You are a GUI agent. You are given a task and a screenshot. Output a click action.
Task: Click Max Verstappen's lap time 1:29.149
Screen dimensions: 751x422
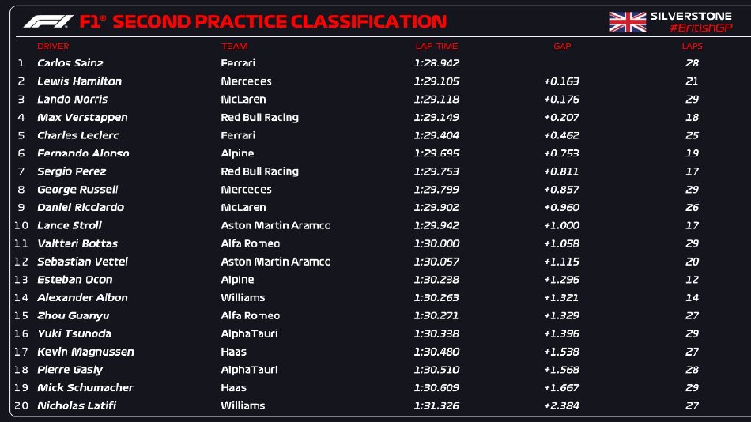click(x=436, y=118)
